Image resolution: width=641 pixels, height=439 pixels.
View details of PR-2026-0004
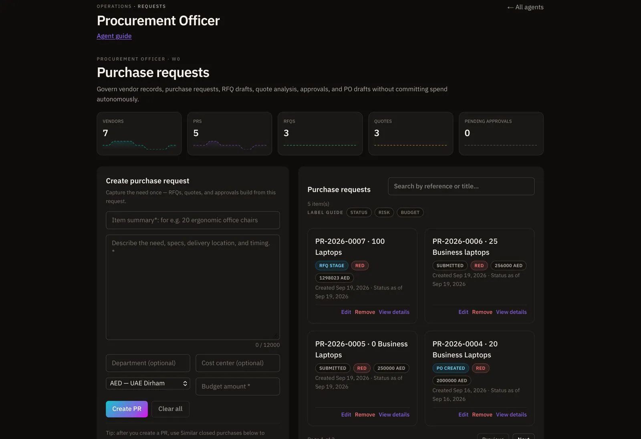tap(511, 415)
